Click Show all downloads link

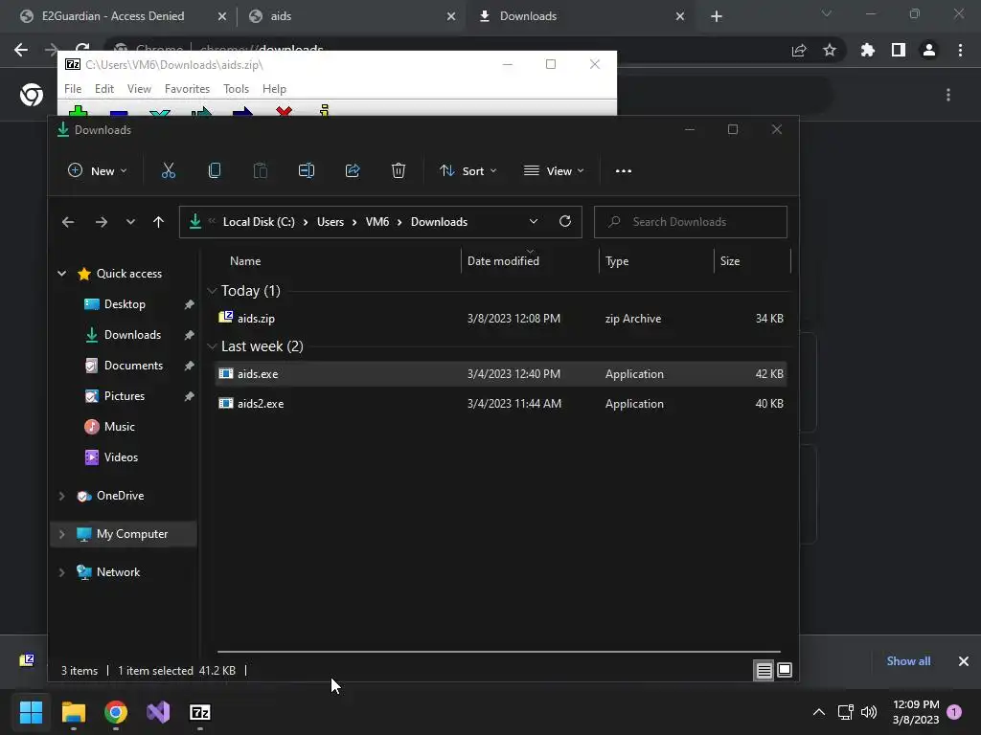coord(908,660)
